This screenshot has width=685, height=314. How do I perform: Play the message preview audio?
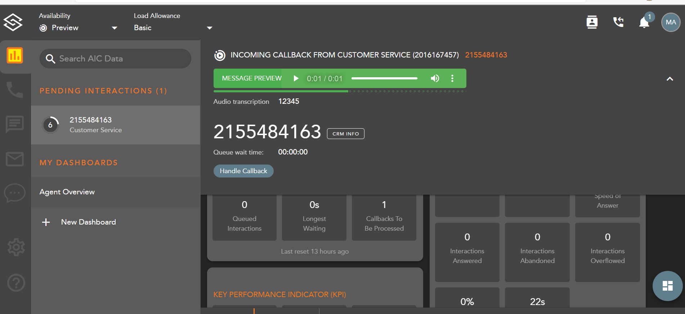[296, 78]
